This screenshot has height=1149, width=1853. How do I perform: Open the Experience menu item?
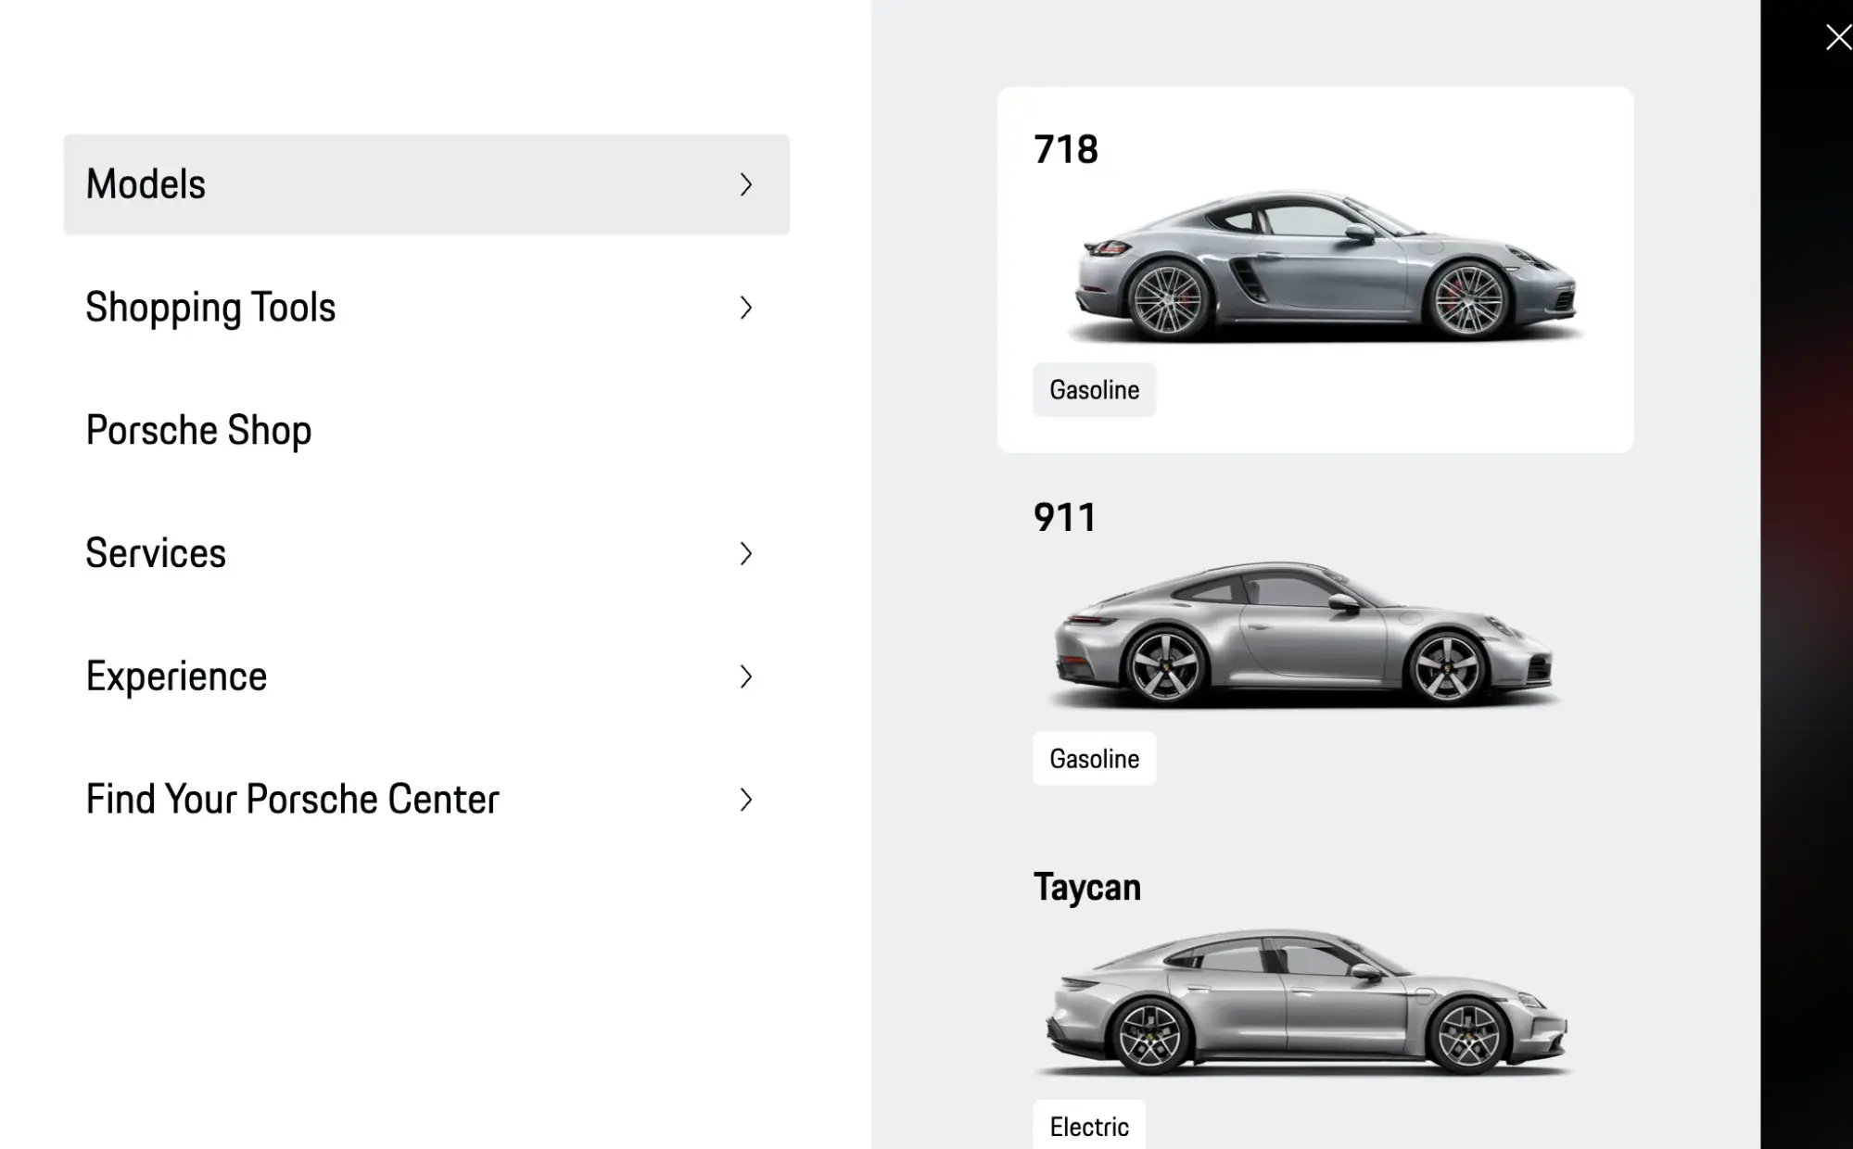[176, 676]
